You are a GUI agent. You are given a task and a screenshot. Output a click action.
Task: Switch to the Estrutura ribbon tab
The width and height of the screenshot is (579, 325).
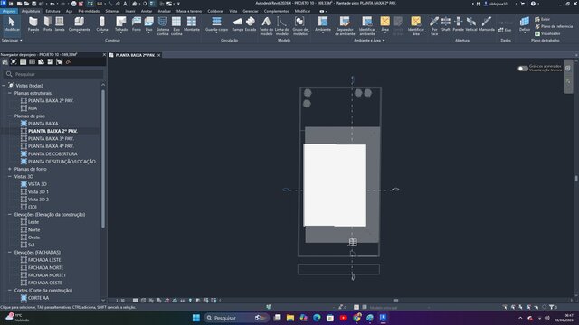pos(52,11)
